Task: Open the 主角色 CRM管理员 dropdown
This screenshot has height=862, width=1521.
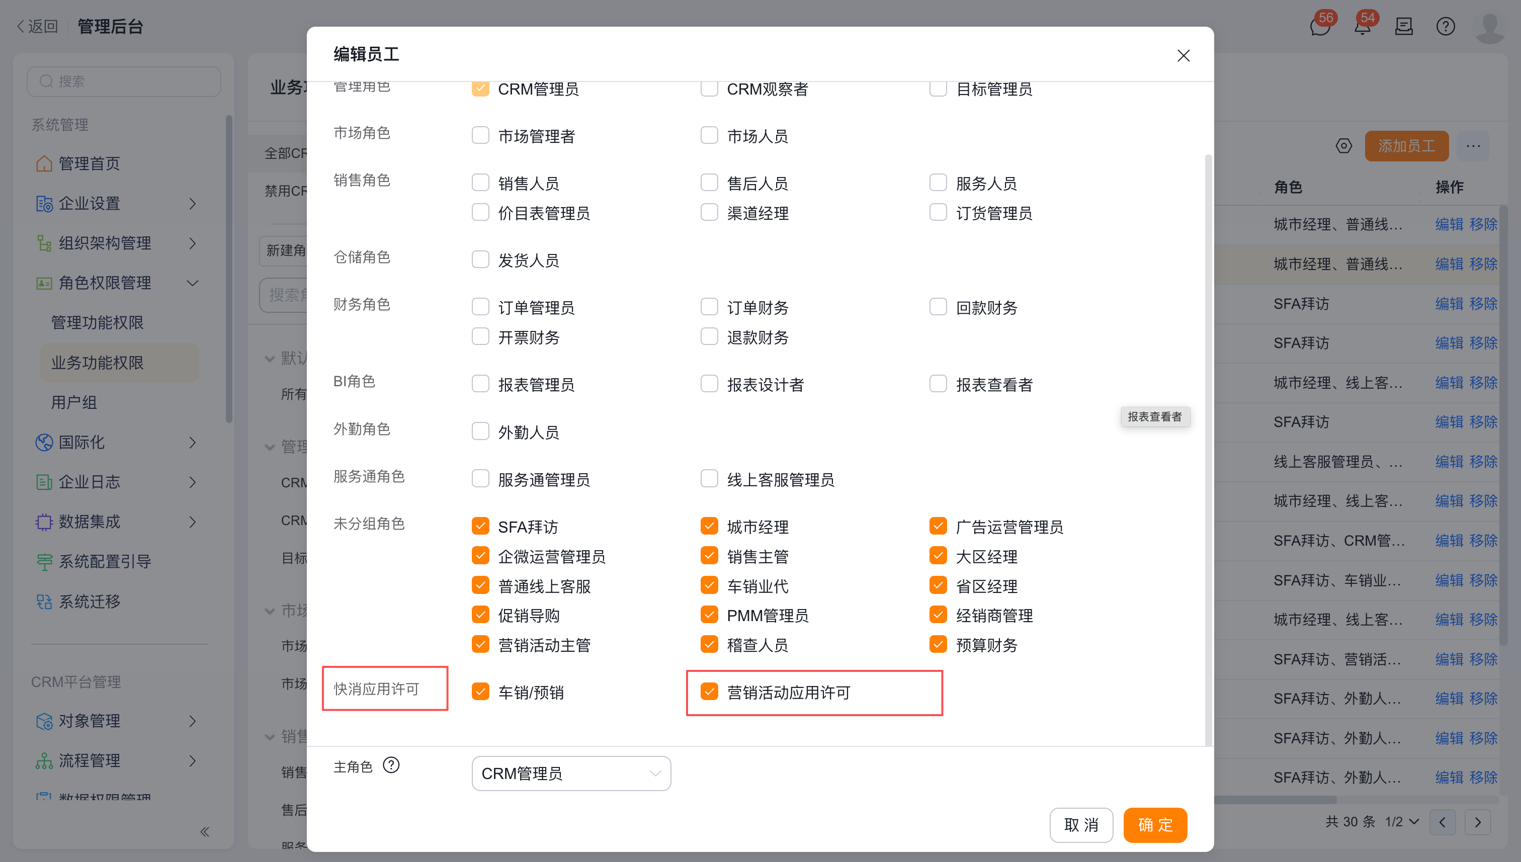Action: coord(571,773)
